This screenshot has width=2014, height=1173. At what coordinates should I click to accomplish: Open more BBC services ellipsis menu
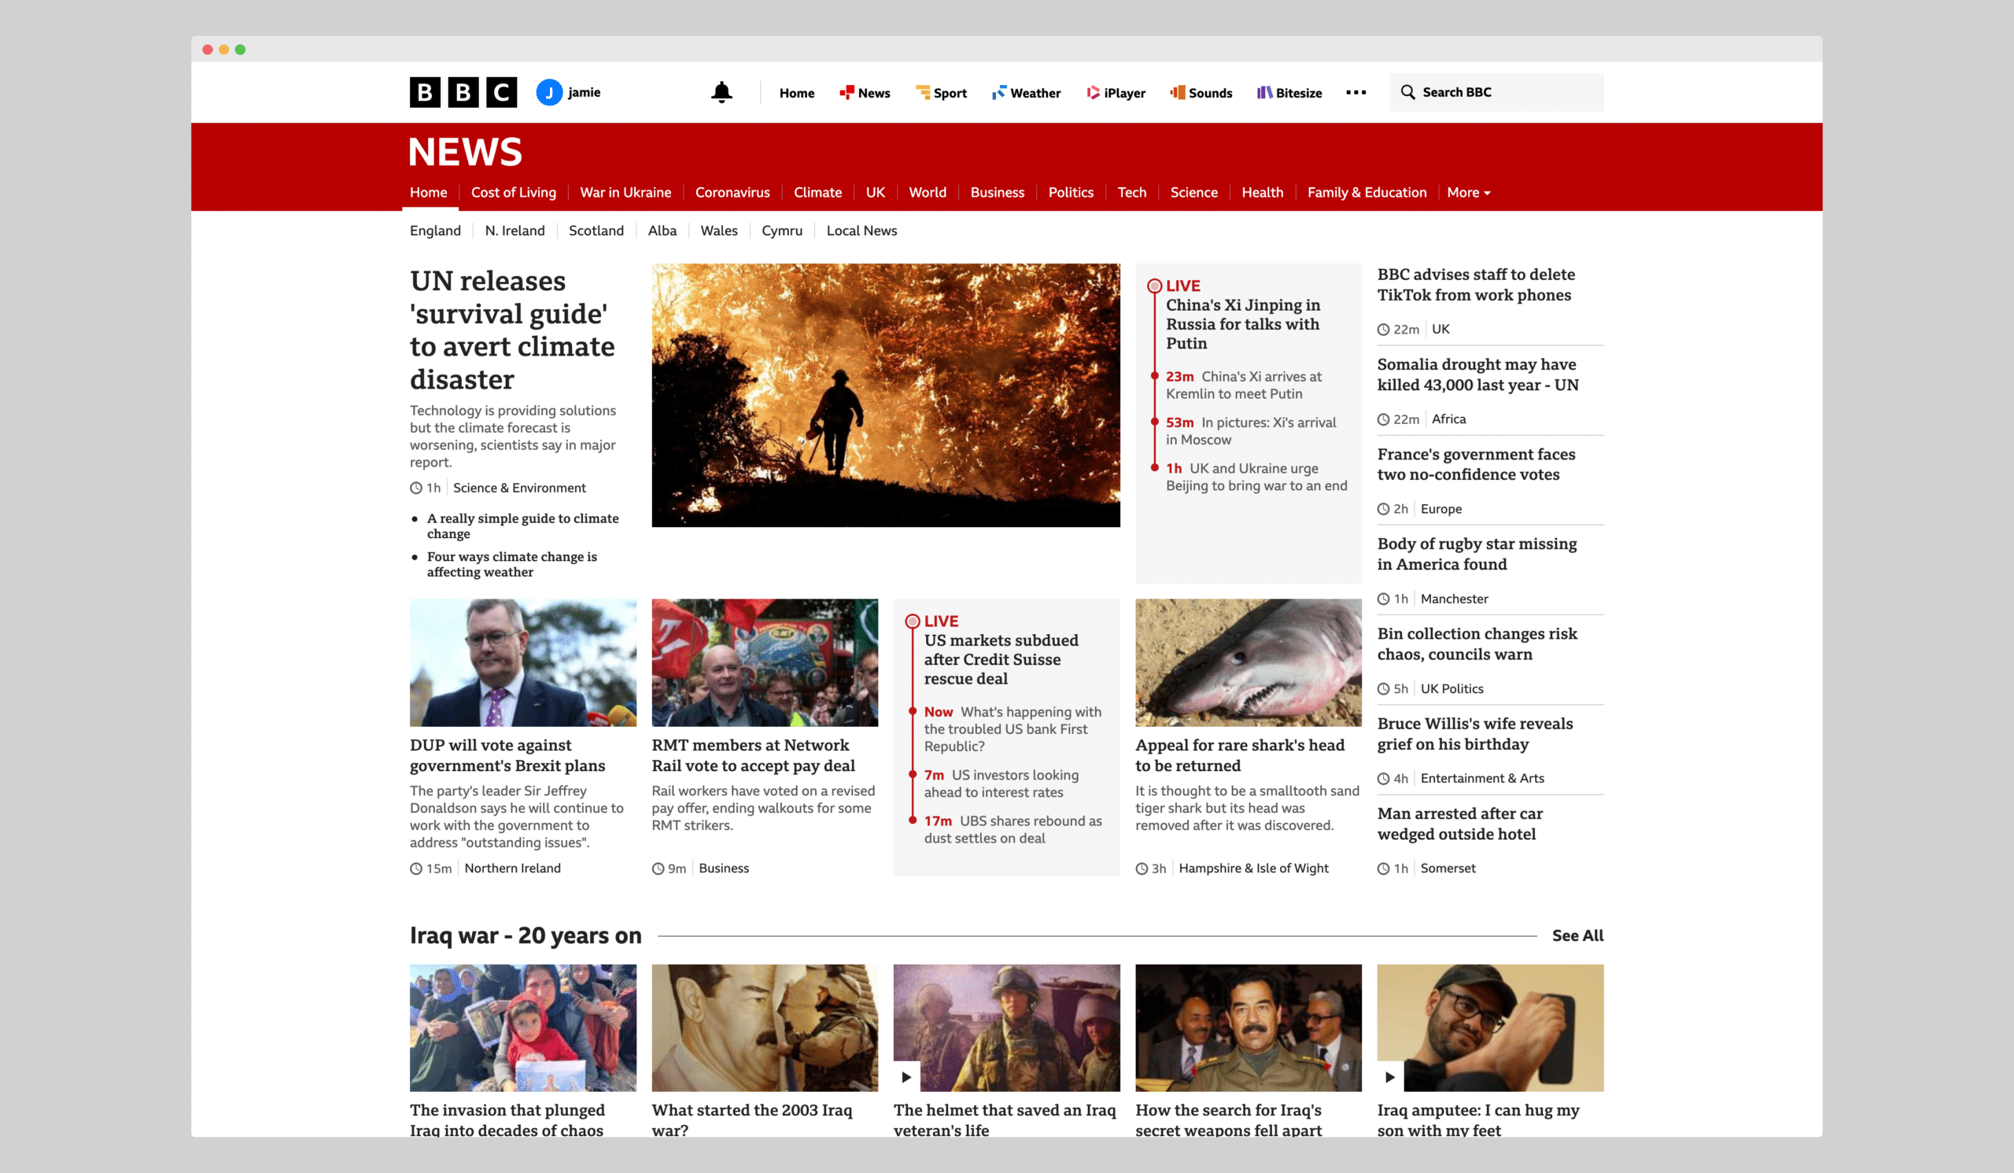1356,93
